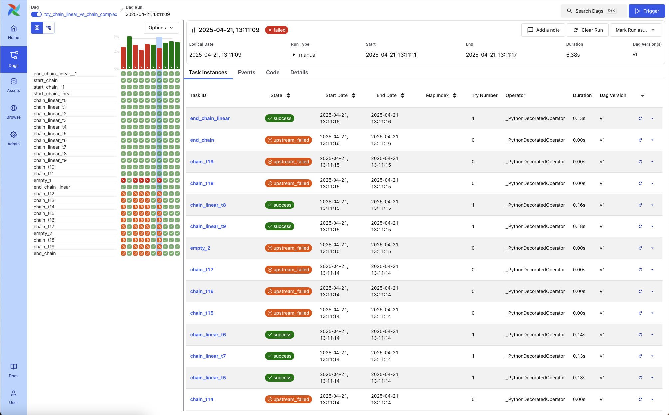Sort by State column toggle

(288, 95)
